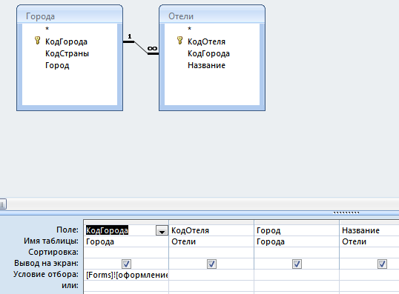This screenshot has width=399, height=294.
Task: Select КодОтеля field in Отели table
Action: pos(206,41)
